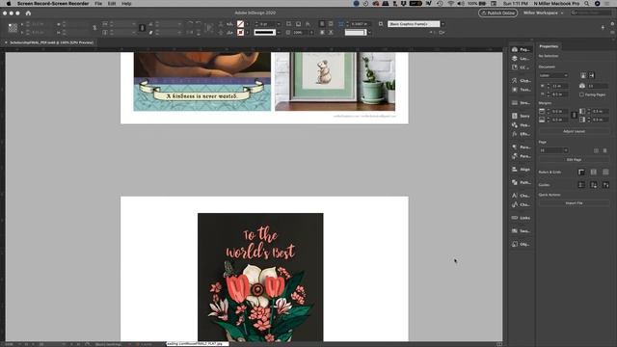Open the Links panel
Image resolution: width=617 pixels, height=347 pixels.
point(521,218)
